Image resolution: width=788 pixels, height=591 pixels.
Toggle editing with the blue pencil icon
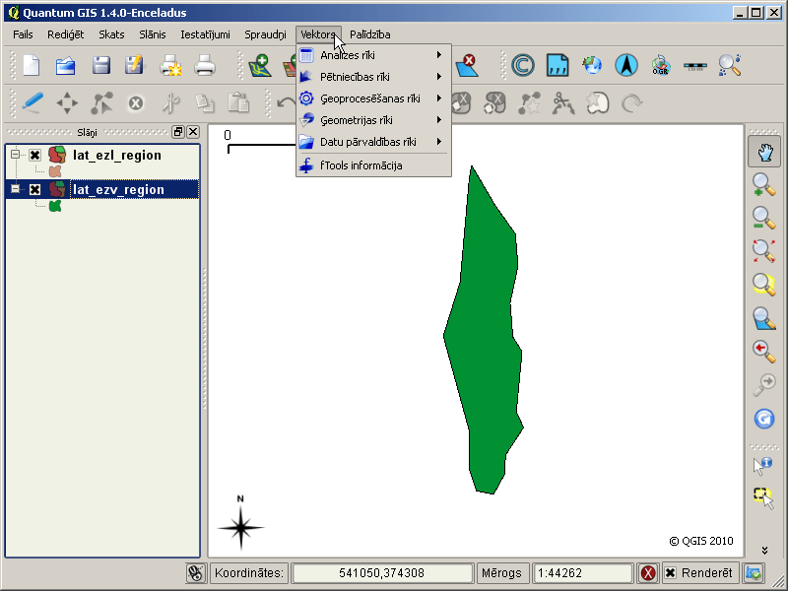33,103
